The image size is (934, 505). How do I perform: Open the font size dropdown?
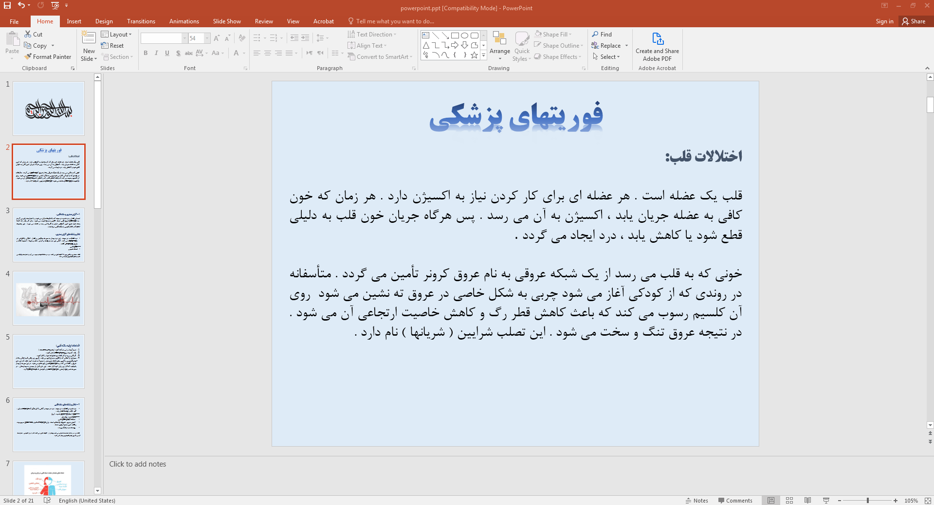[x=207, y=38]
